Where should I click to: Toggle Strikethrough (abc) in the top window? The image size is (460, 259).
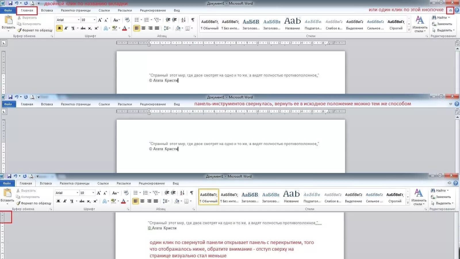83,28
